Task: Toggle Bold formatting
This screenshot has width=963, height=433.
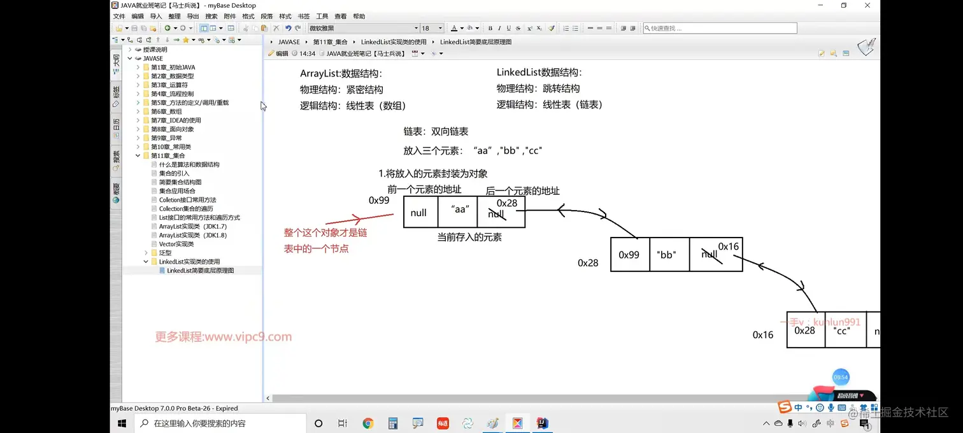Action: click(490, 29)
